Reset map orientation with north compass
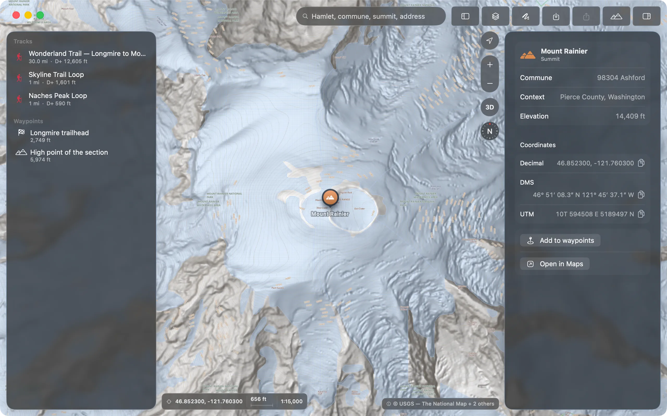This screenshot has width=667, height=416. click(x=490, y=131)
